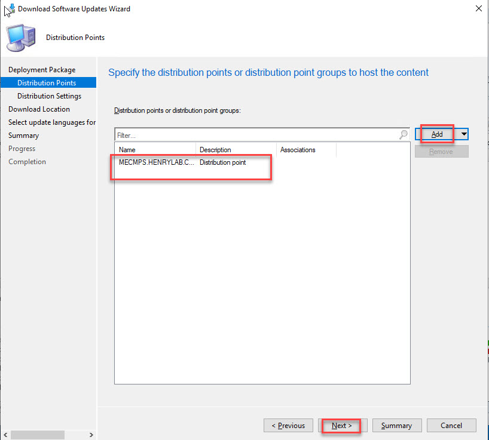Open Download Location step in sidebar
489x440 pixels.
click(x=39, y=109)
